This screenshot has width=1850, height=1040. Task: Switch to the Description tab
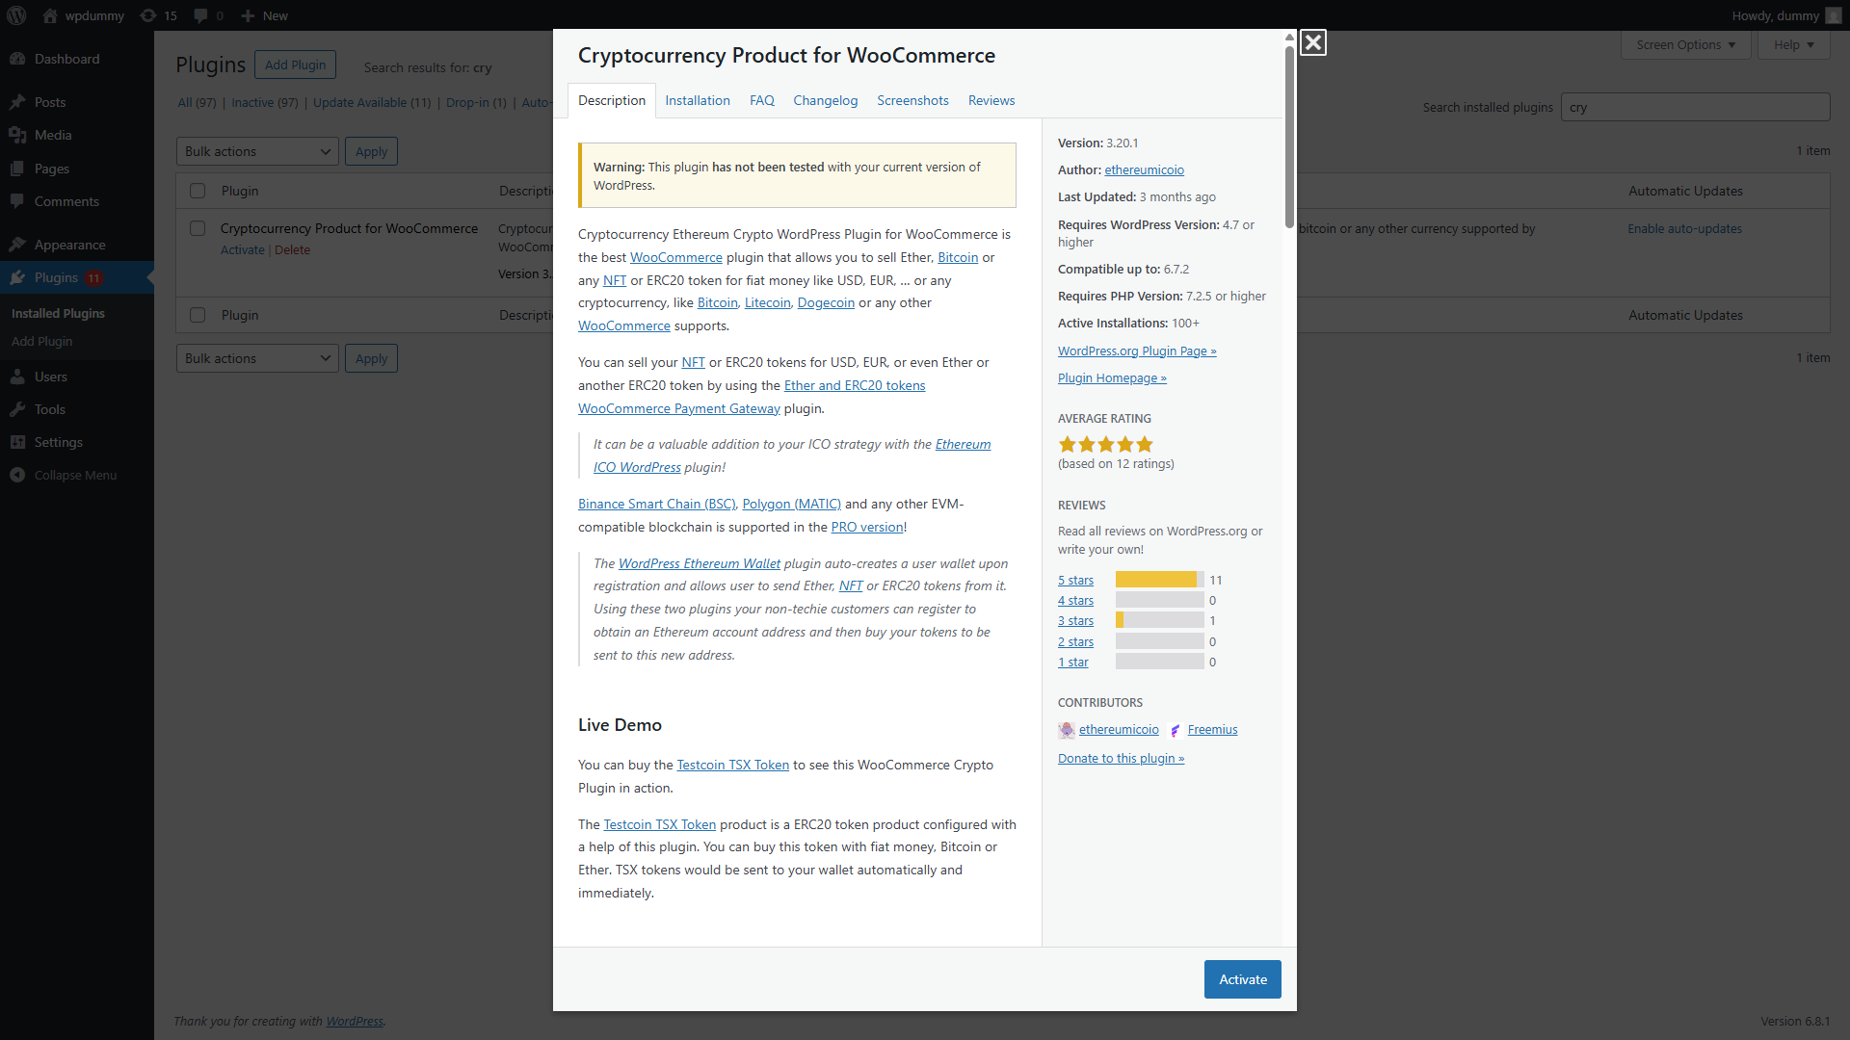tap(612, 100)
